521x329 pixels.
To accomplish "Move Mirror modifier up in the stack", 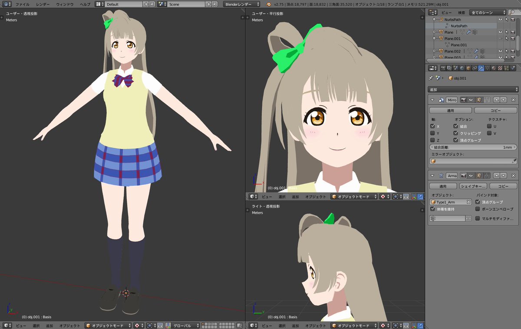I will click(497, 100).
